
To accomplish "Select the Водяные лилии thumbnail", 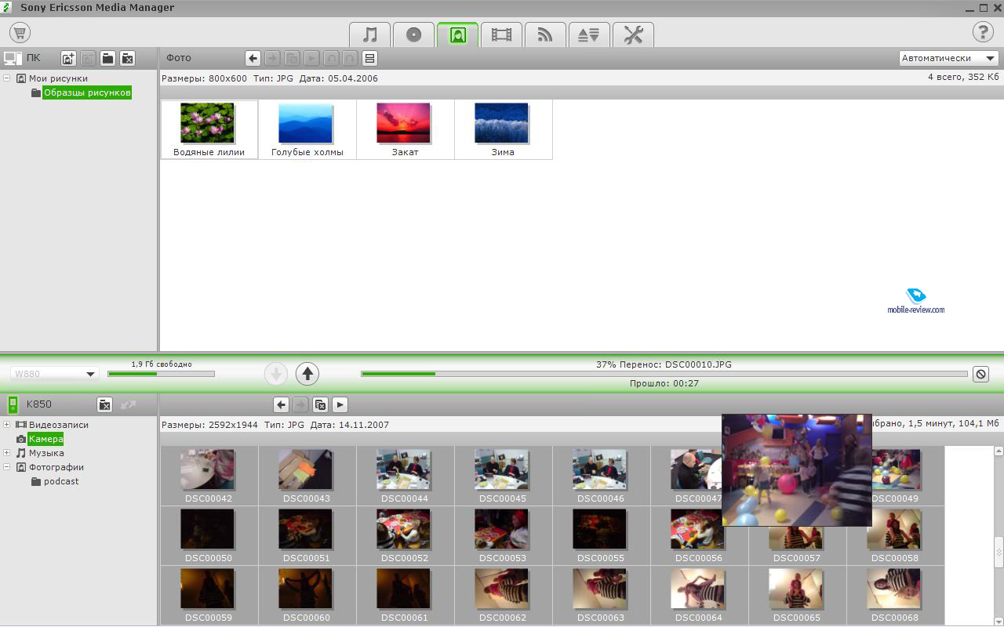I will click(x=209, y=129).
